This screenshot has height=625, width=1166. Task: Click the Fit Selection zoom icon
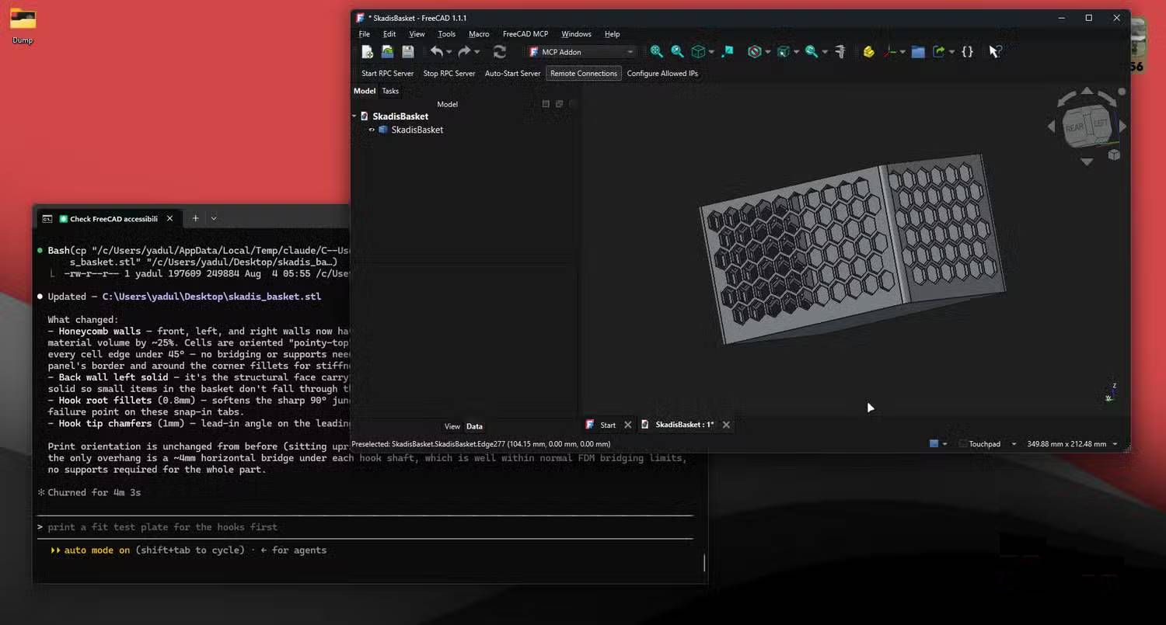677,51
